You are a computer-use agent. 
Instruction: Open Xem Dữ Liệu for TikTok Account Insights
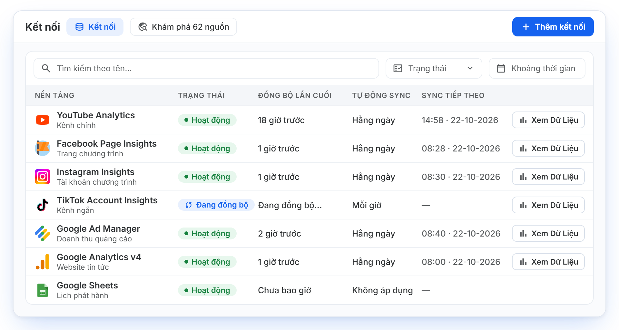(548, 205)
